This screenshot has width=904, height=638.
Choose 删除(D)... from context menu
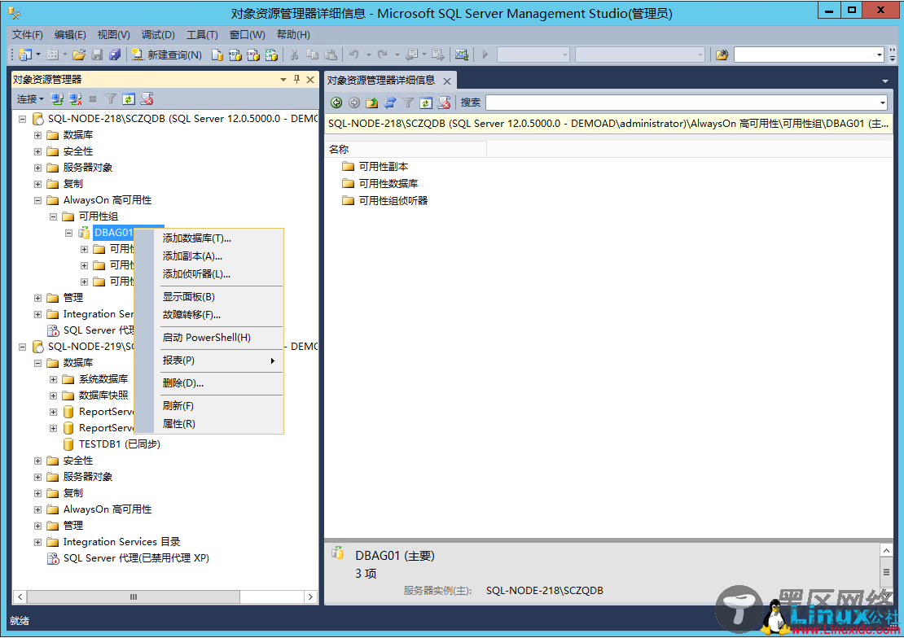point(209,383)
